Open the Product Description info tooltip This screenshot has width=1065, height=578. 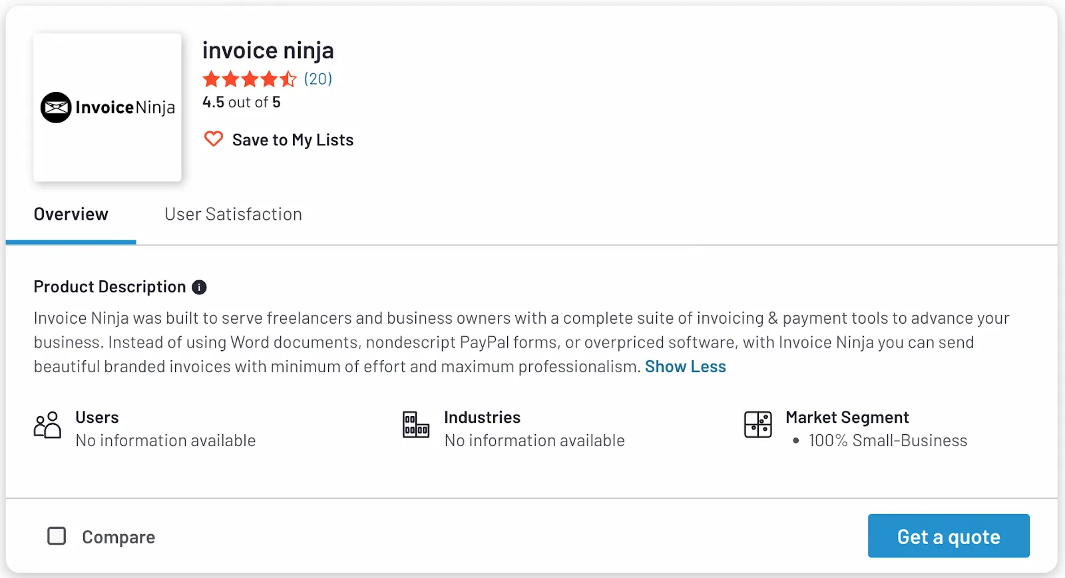pos(198,287)
